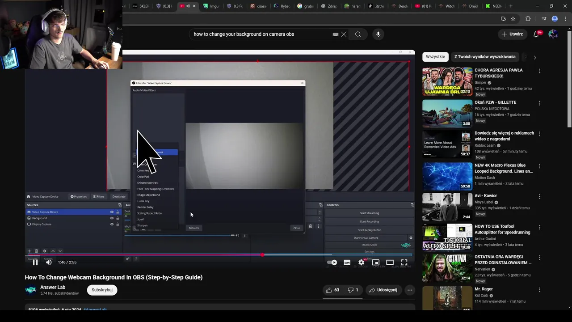Viewport: 572px width, 322px height.
Task: Open the player settings gear
Action: tap(361, 263)
